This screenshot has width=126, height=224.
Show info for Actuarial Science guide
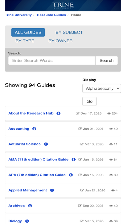[46, 144]
